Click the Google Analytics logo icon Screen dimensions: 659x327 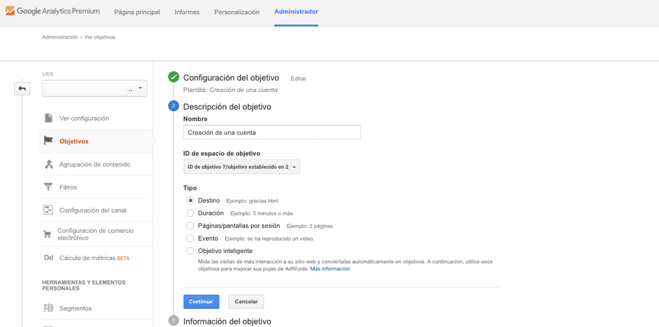click(10, 12)
